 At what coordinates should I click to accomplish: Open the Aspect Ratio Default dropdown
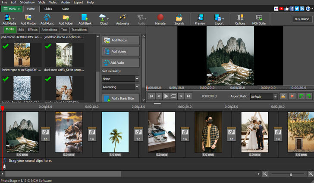[264, 96]
